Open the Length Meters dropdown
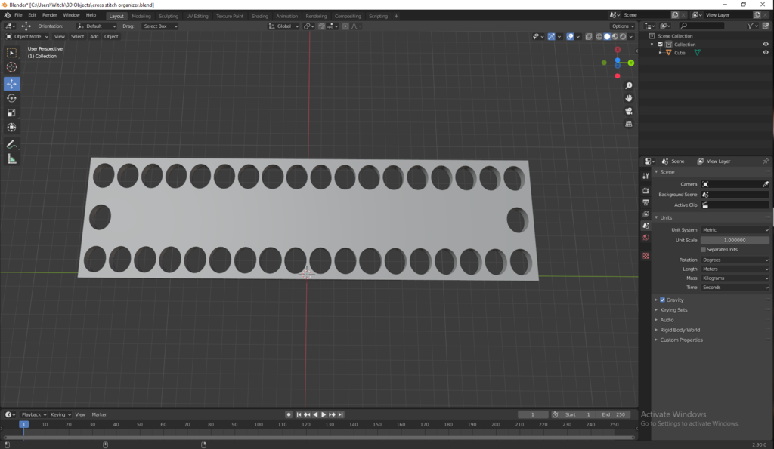The height and width of the screenshot is (449, 774). (735, 269)
